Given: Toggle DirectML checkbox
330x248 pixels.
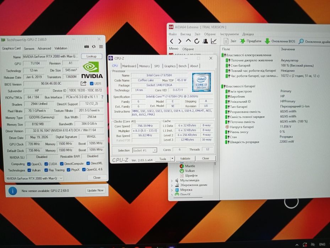Looking at the screenshot, I should tap(88, 163).
